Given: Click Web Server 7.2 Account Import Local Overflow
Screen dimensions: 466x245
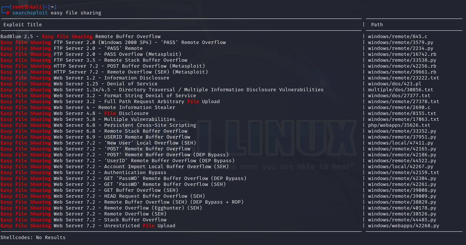Looking at the screenshot, I should click(115, 167).
